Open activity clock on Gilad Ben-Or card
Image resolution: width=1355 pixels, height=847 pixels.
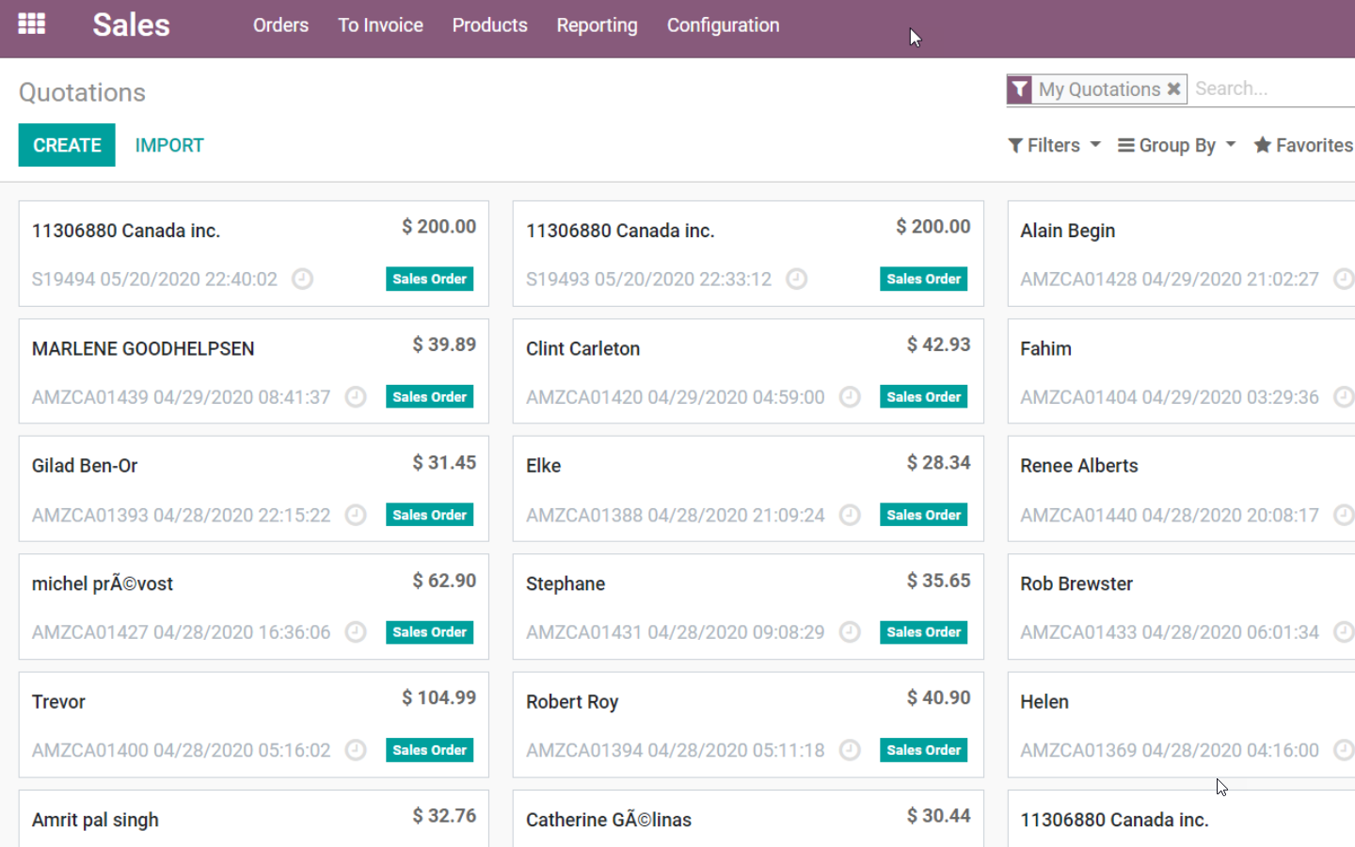click(x=356, y=515)
